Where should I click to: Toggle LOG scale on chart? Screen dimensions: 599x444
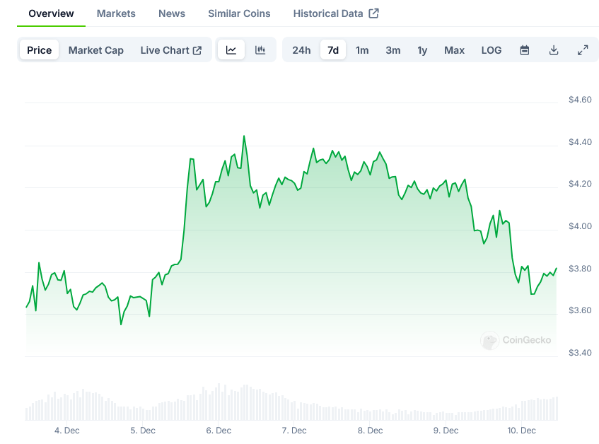pyautogui.click(x=492, y=50)
